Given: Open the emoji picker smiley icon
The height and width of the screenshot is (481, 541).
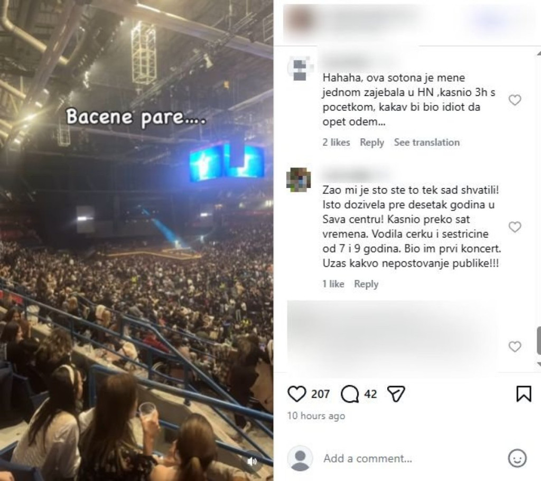Looking at the screenshot, I should (x=517, y=458).
